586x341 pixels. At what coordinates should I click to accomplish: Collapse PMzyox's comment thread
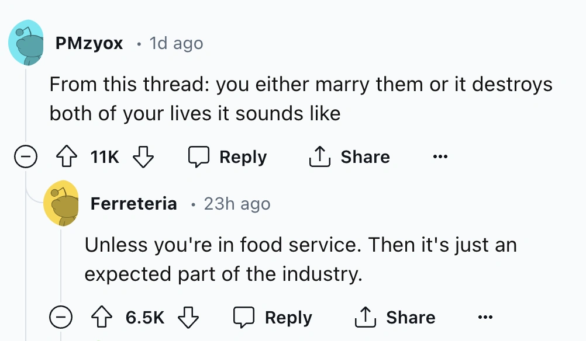click(x=26, y=158)
